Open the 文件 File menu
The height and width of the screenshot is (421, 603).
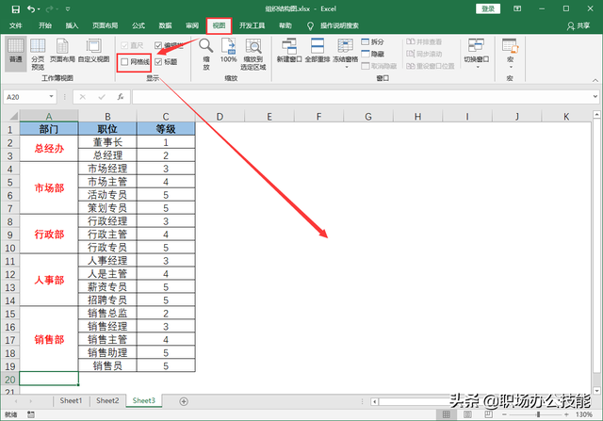point(16,25)
